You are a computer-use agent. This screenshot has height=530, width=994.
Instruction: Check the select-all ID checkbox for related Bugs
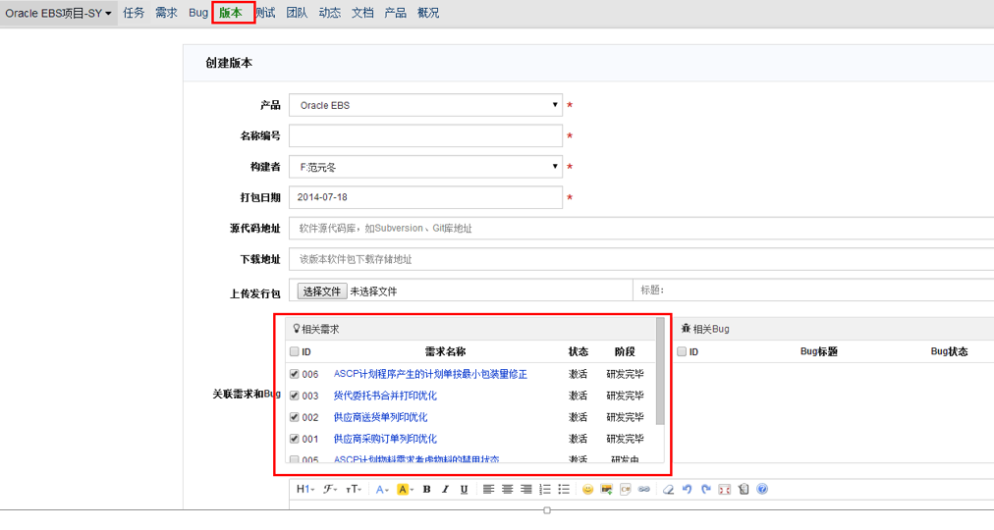(682, 351)
